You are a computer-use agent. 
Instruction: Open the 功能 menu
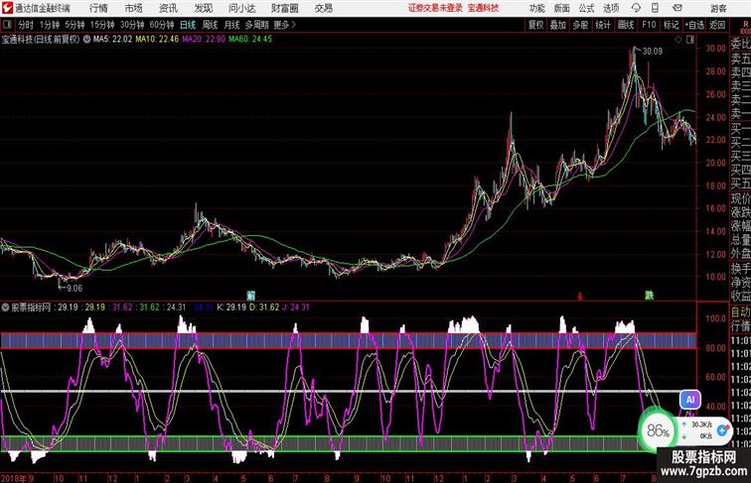pos(536,8)
